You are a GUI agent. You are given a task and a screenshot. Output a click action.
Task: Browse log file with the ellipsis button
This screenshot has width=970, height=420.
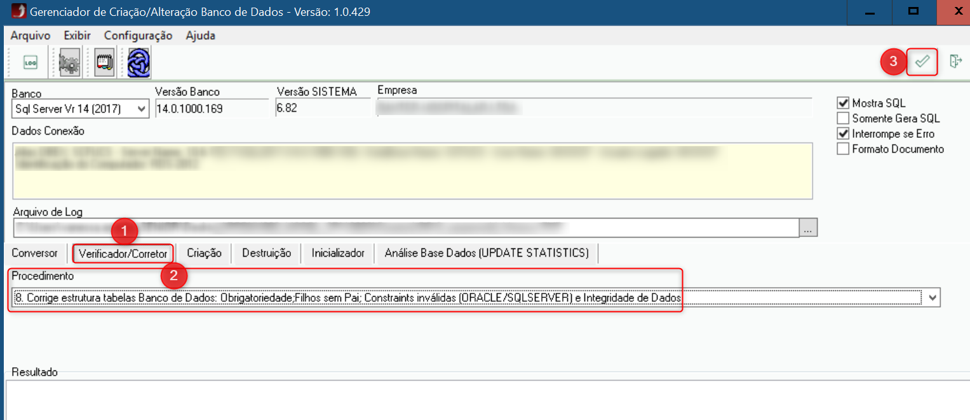(x=809, y=227)
